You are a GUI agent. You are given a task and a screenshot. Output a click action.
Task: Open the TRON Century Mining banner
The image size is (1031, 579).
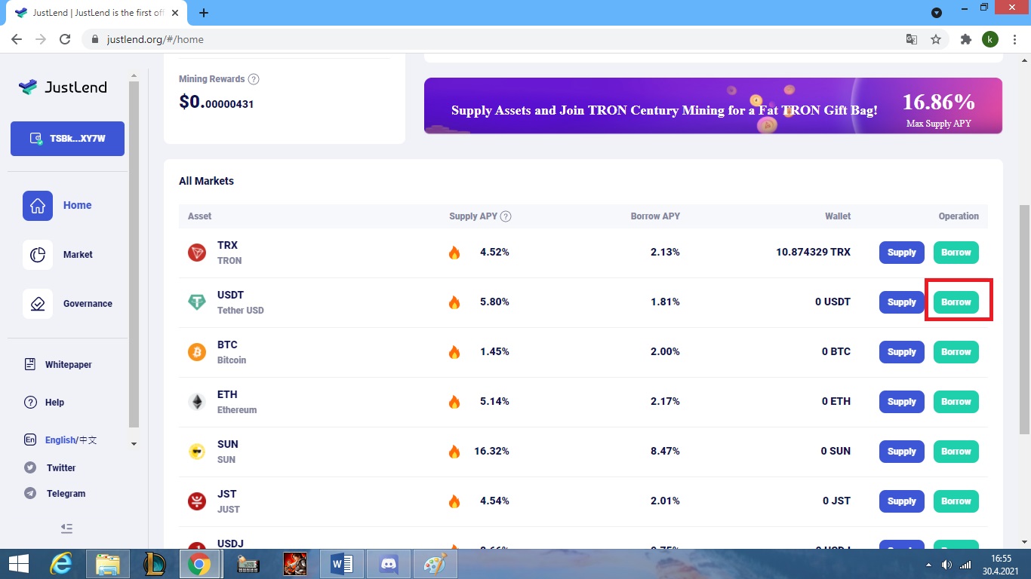tap(713, 106)
